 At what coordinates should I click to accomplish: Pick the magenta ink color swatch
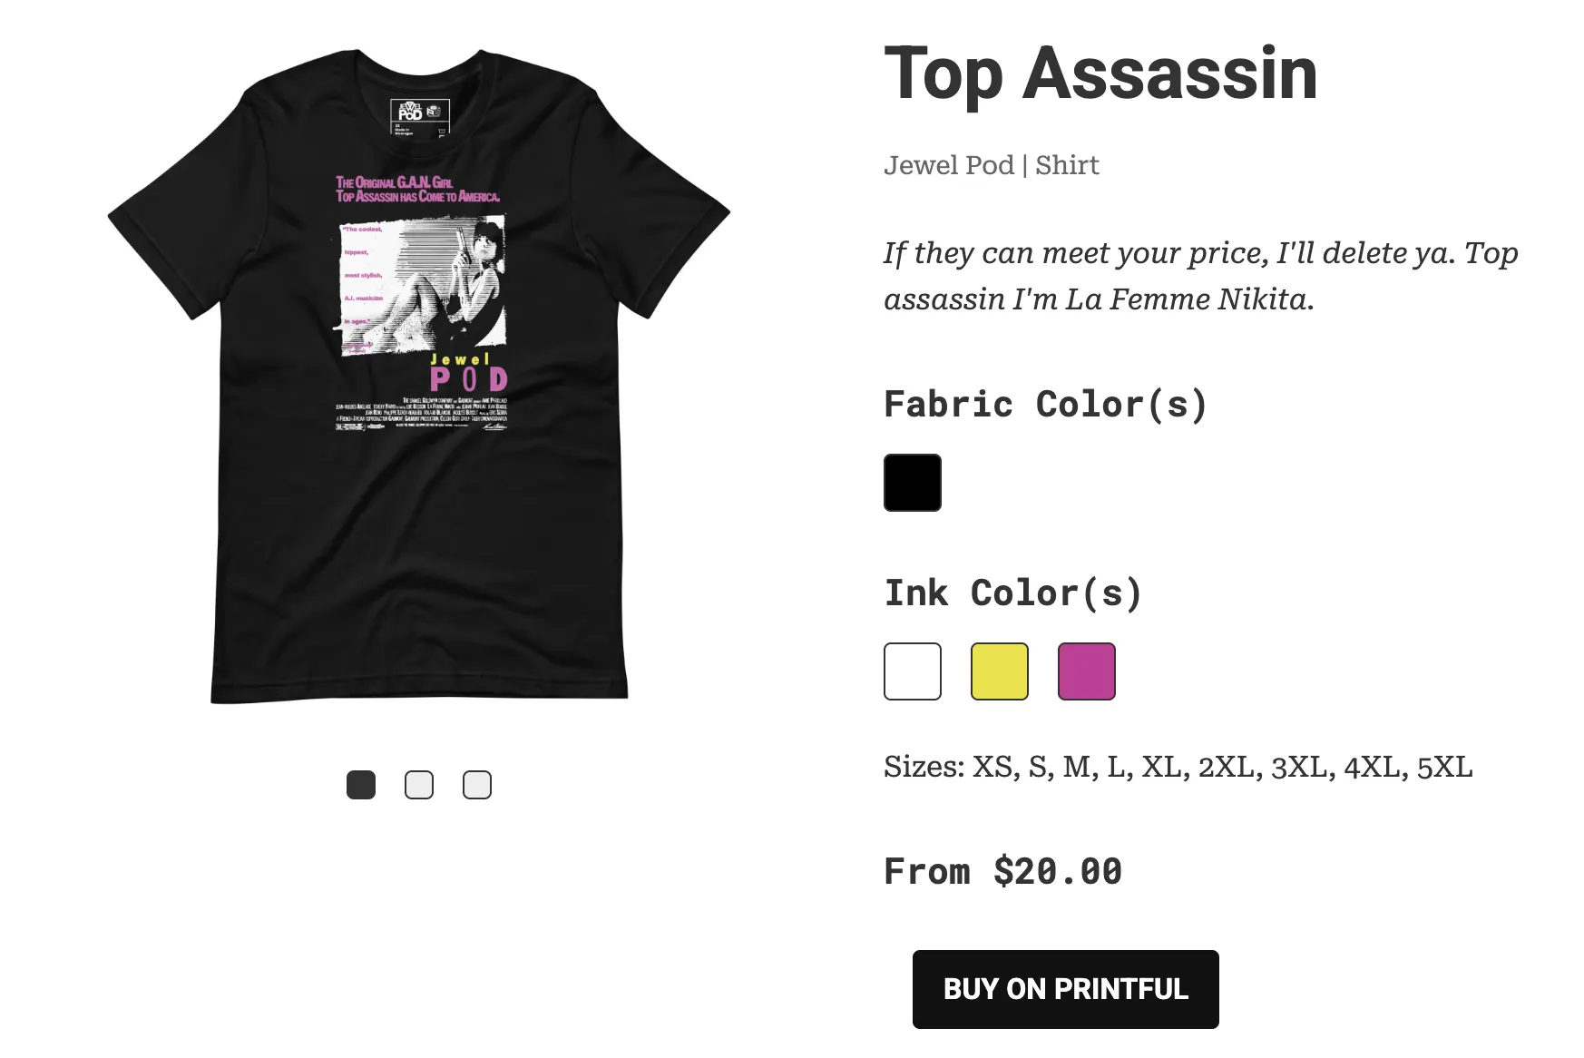[1087, 671]
